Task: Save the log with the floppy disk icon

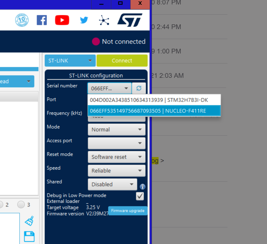Action: (x=29, y=237)
